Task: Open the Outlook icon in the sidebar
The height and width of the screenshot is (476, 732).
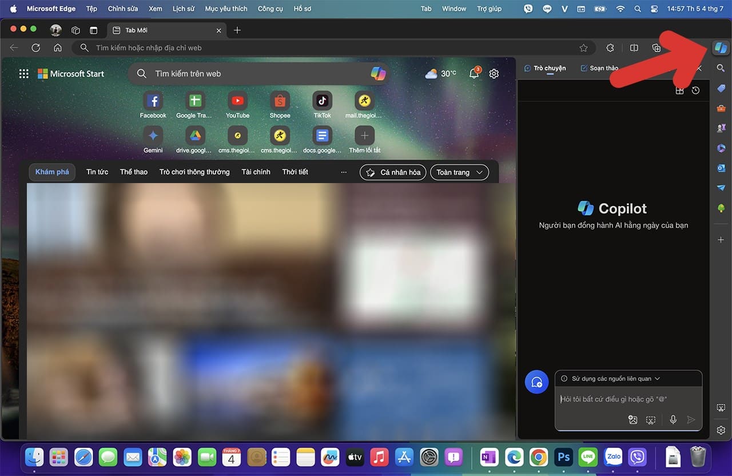Action: click(x=721, y=168)
